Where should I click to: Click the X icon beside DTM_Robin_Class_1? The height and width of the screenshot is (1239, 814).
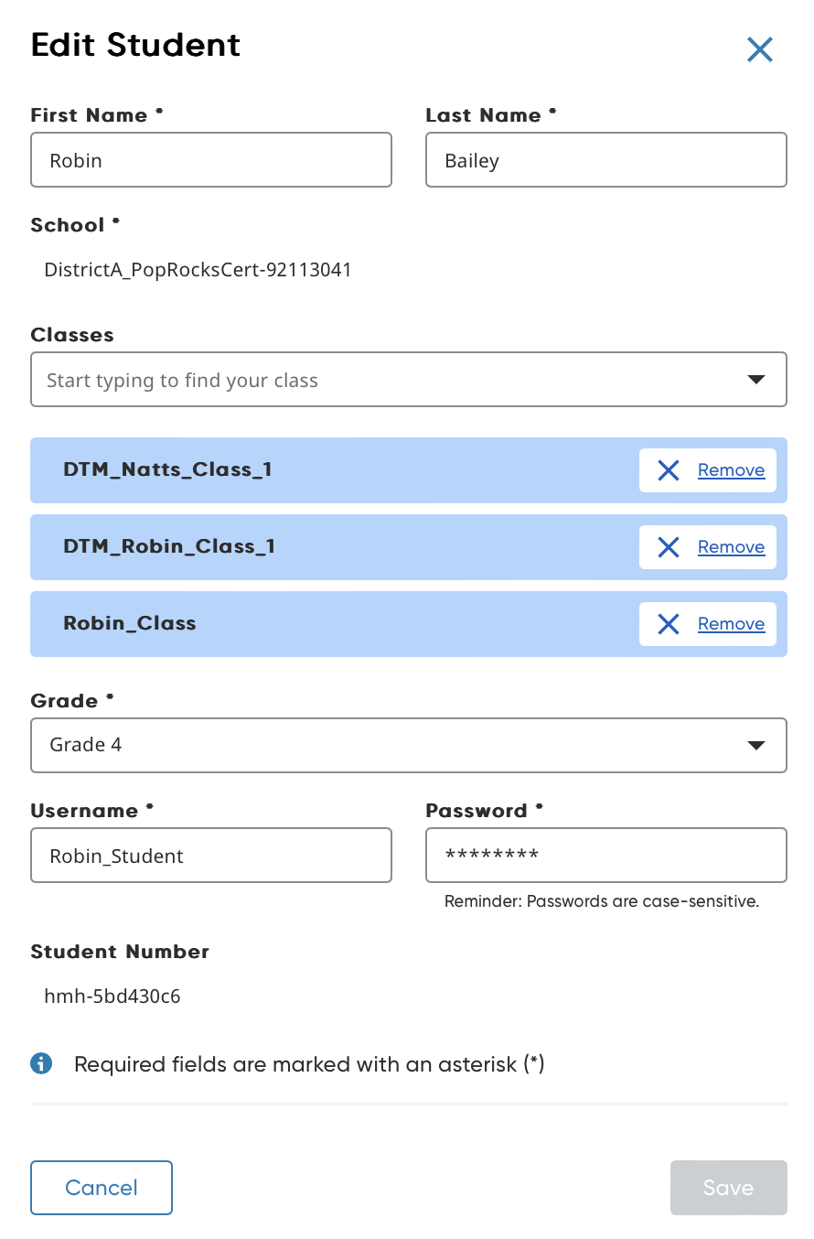[669, 547]
